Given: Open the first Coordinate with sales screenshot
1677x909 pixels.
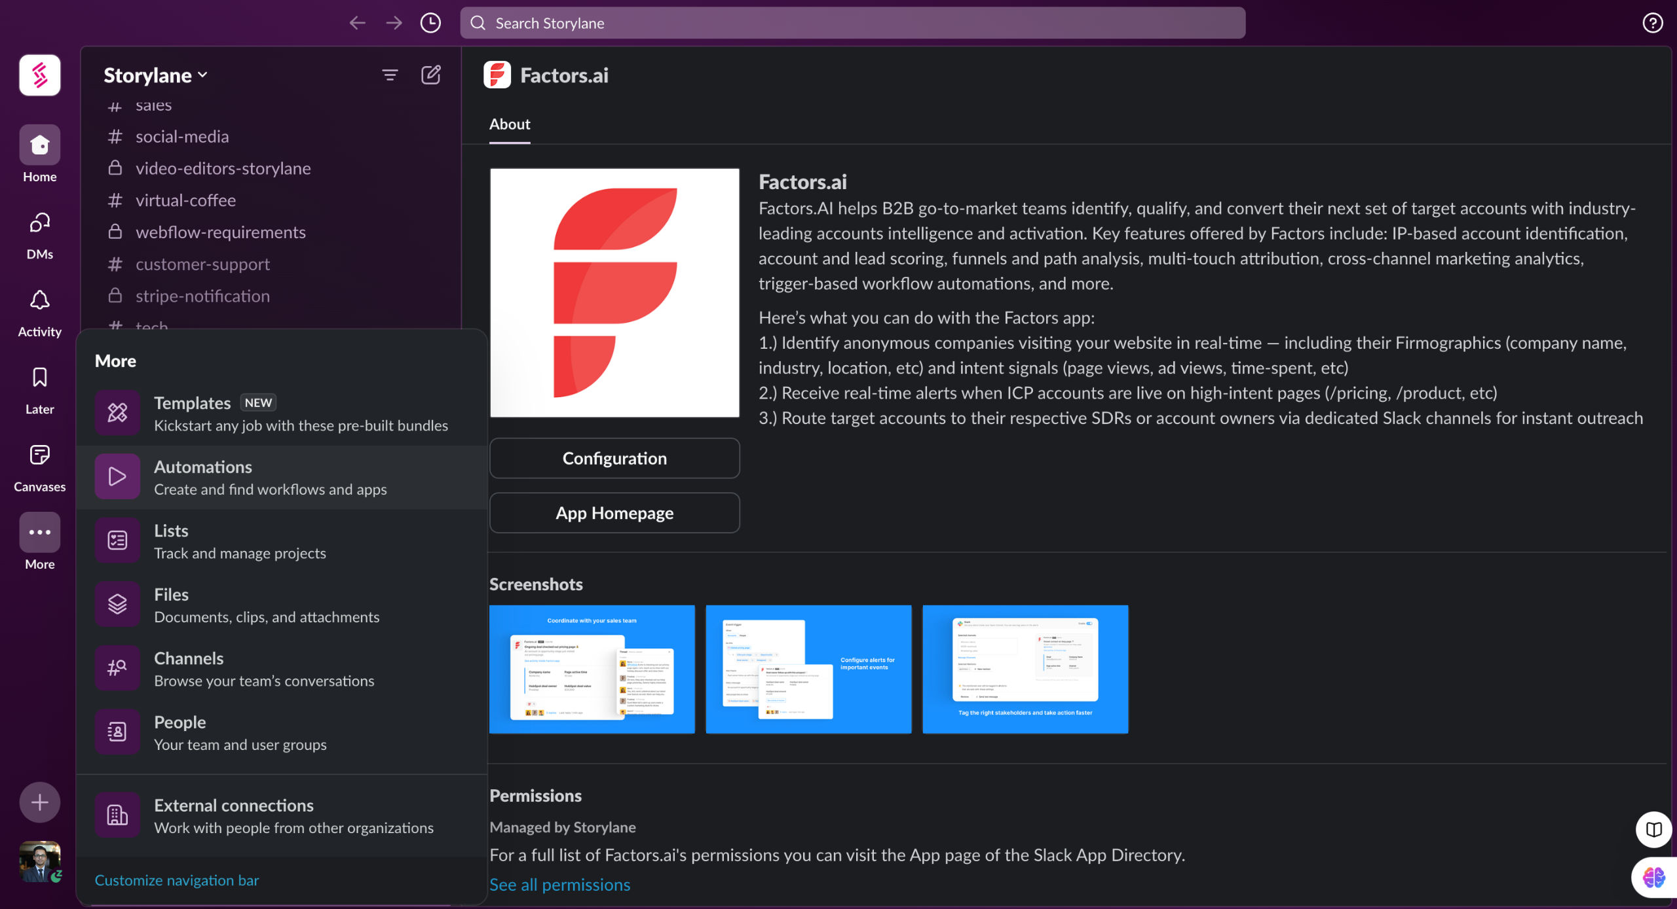Looking at the screenshot, I should click(592, 669).
